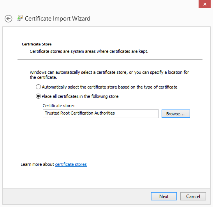Go back using the circled arrow icon

pos(8,19)
